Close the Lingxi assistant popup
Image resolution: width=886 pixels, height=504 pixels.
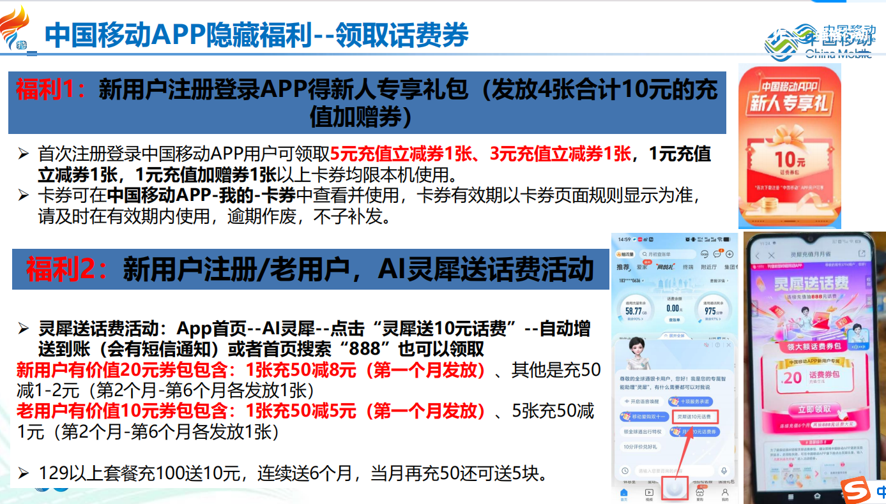click(728, 345)
